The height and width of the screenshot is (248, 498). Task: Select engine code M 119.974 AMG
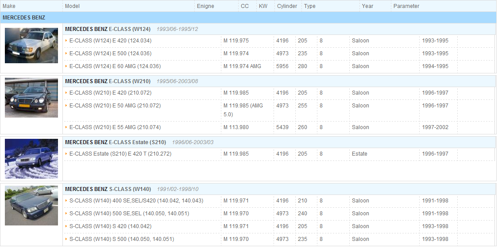(242, 66)
